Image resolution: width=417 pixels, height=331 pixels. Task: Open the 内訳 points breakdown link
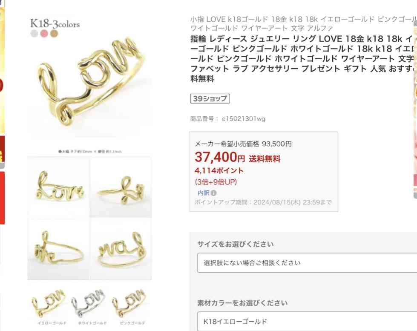(204, 193)
